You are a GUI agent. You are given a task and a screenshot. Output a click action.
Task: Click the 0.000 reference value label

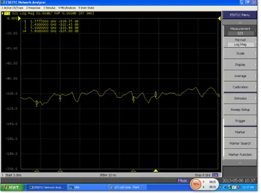[x=12, y=18]
